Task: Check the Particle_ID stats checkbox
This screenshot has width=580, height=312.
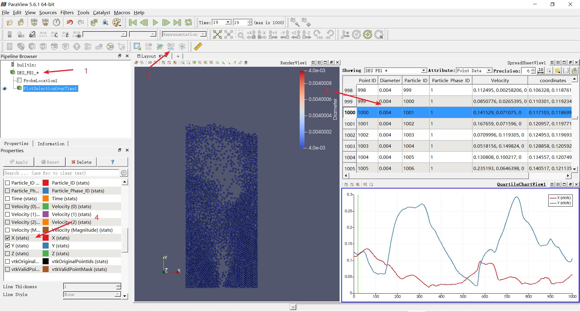Action: click(x=8, y=183)
